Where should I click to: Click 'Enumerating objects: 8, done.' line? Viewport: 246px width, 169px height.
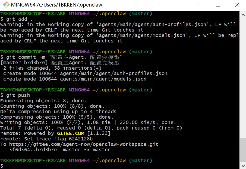pos(43,101)
